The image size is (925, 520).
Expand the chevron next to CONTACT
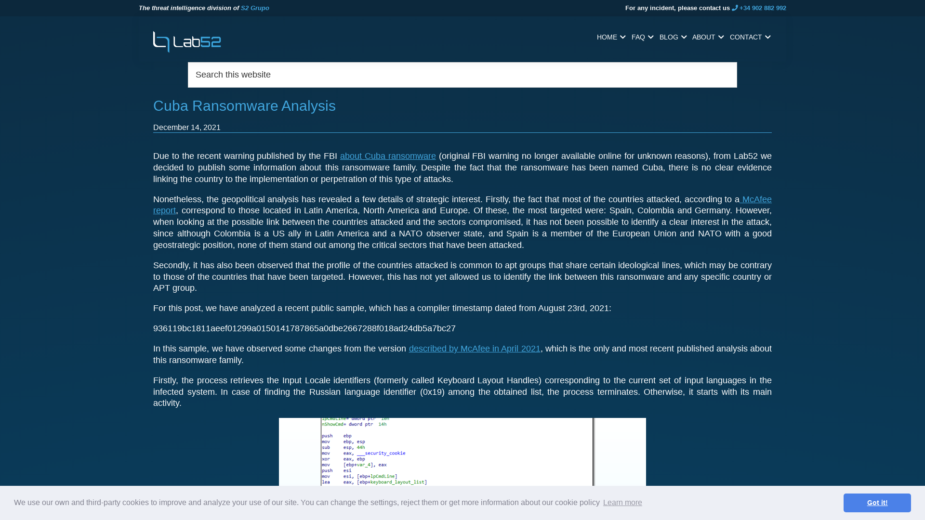point(767,37)
